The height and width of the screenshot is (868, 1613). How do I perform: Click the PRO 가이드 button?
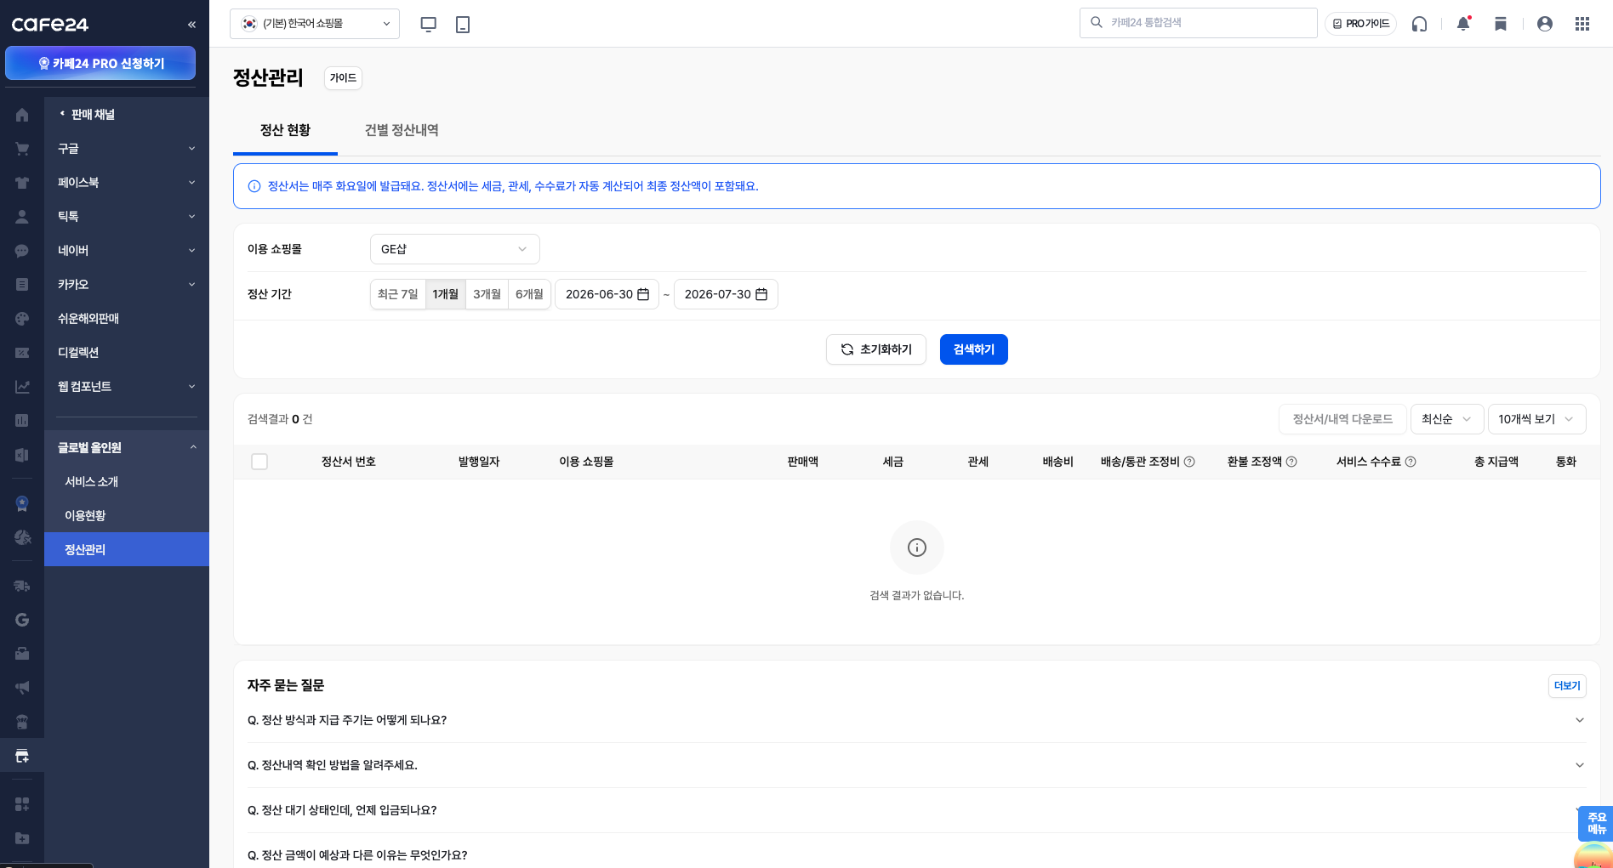point(1360,24)
